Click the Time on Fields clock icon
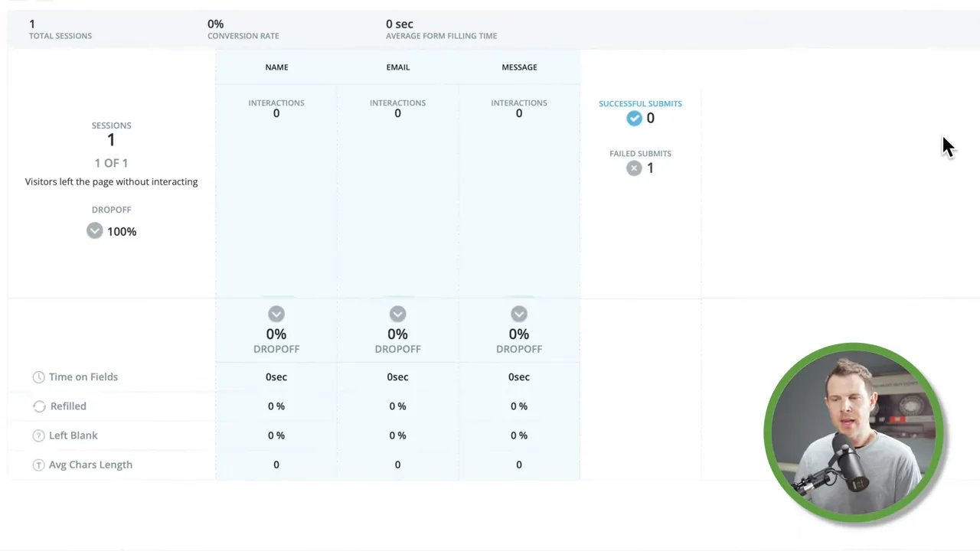This screenshot has width=980, height=551. coord(38,377)
